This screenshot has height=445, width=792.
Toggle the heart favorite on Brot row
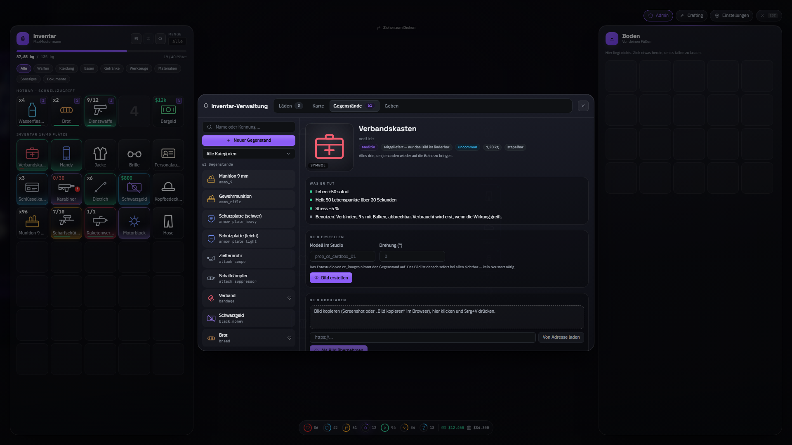tap(290, 338)
